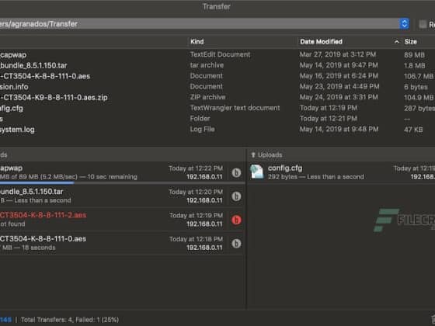435x326 pixels.
Task: Click the Mar 27, 2019 at 3:12 PM date
Action: coord(338,54)
